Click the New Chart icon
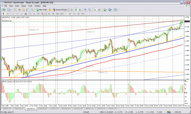191x114 pixels. (x=3, y=10)
